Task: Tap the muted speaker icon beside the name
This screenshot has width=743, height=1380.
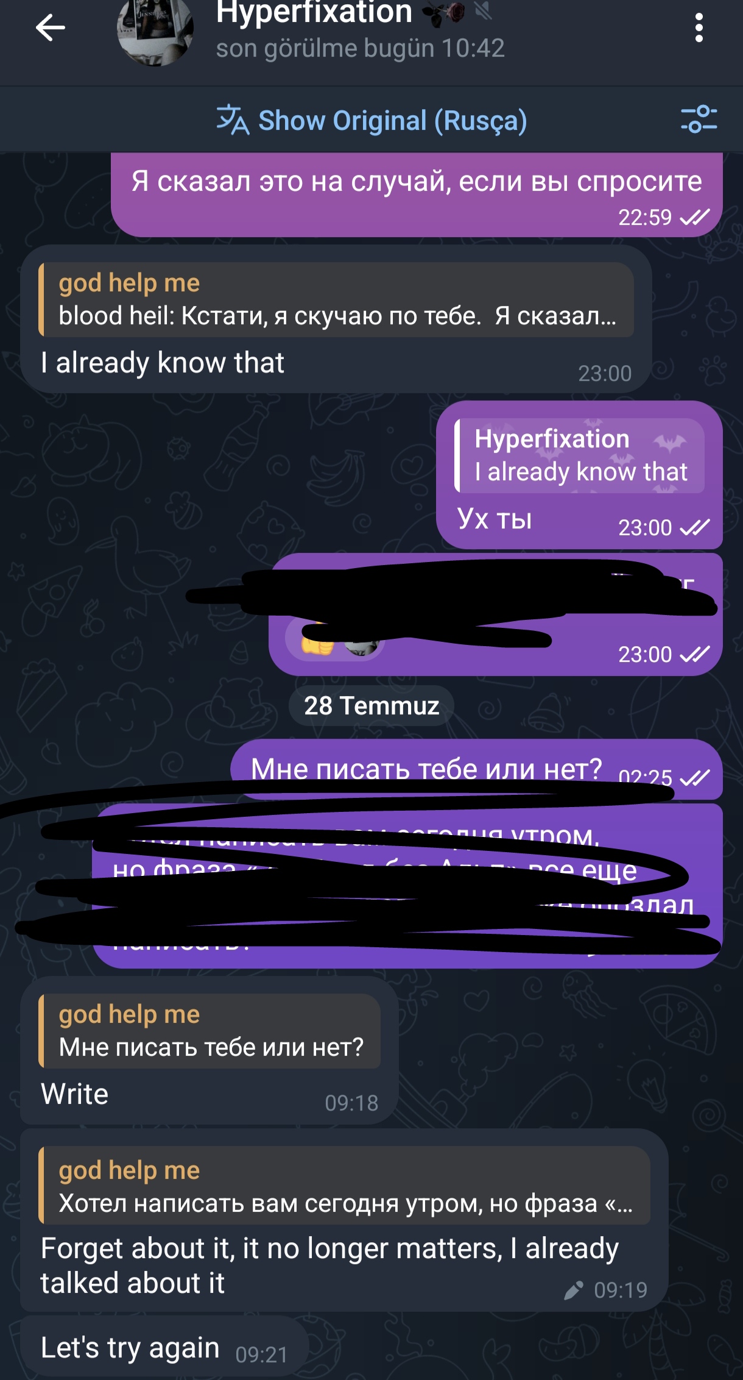Action: [483, 11]
